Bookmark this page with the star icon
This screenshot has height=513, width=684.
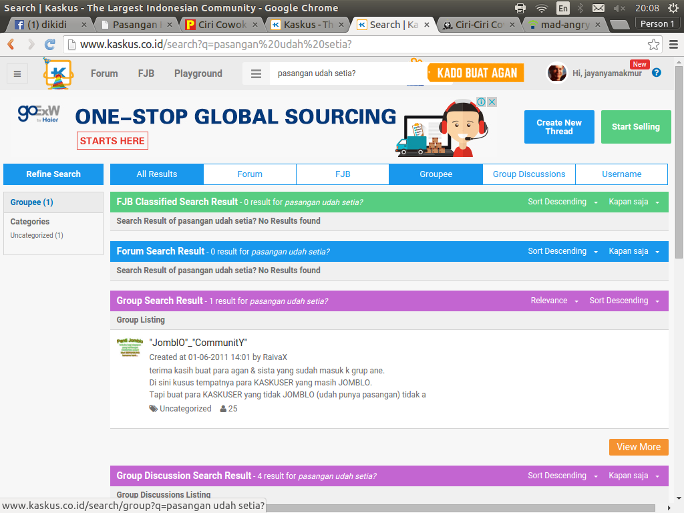[653, 44]
